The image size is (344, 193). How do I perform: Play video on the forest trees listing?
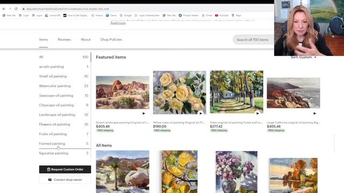coord(257,113)
